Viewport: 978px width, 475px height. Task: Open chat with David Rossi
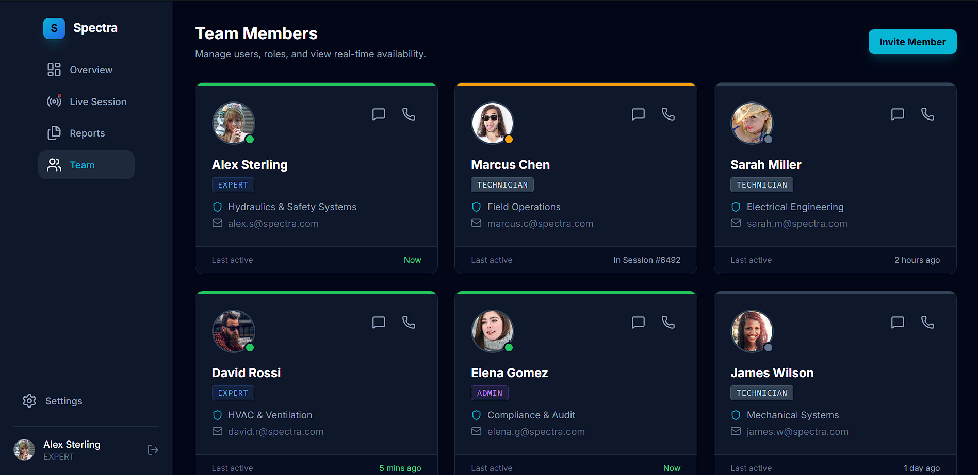[x=379, y=323]
